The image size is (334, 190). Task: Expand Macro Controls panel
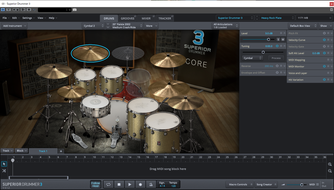[x=239, y=184]
